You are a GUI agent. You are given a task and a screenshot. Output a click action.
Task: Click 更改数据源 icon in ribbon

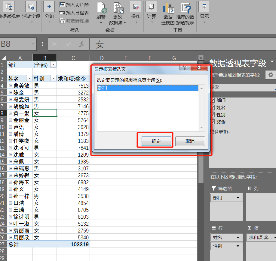coord(118,8)
